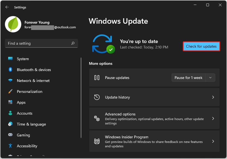Click the Accessibility figure icon

pyautogui.click(x=10, y=146)
